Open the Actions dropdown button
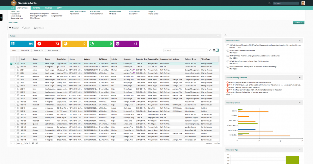This screenshot has height=164, width=313. click(x=298, y=23)
